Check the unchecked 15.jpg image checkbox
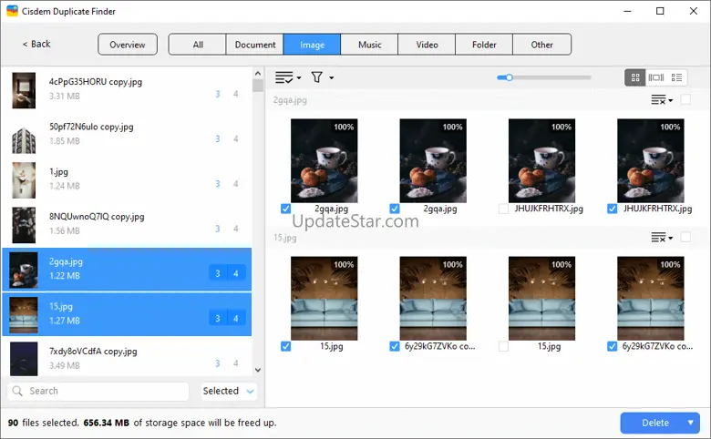 click(x=503, y=346)
